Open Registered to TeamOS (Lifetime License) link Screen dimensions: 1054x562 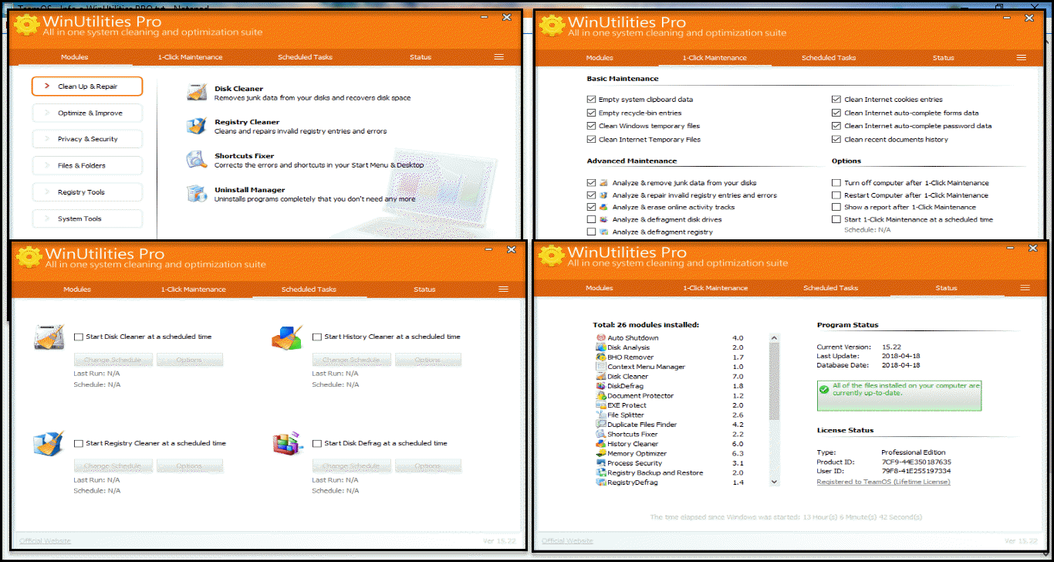pyautogui.click(x=883, y=482)
